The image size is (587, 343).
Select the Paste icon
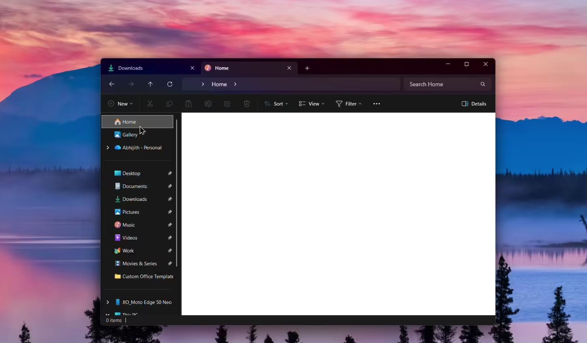(188, 103)
